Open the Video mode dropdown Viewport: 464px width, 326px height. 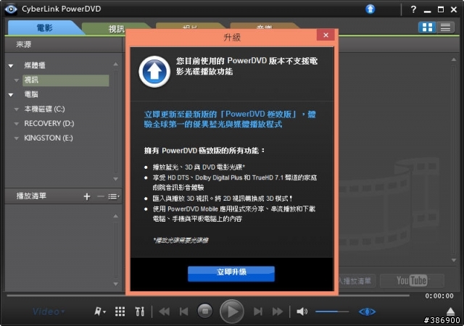click(x=49, y=312)
